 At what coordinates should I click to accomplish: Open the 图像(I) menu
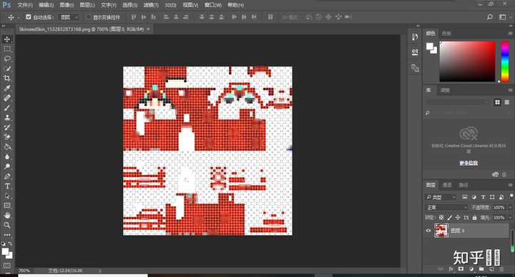(x=67, y=5)
